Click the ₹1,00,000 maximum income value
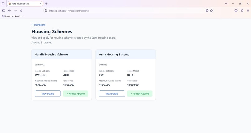Screen dimensions: 251x133 click(x=105, y=85)
